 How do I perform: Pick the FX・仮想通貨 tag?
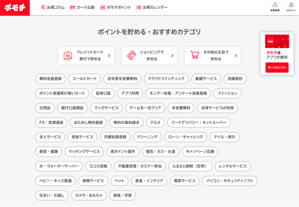click(x=52, y=123)
